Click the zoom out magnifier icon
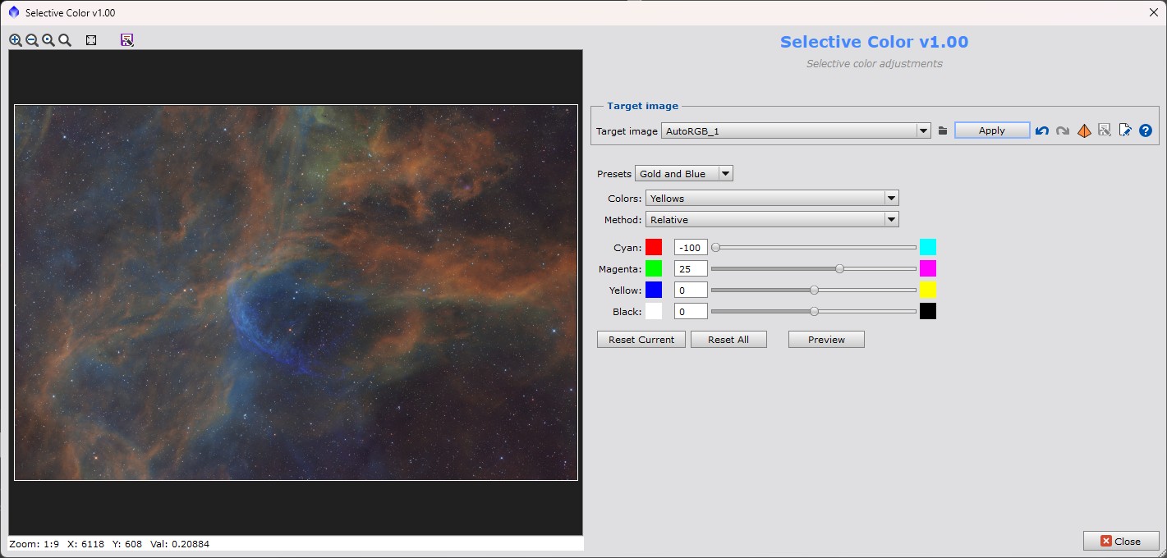 pos(32,40)
